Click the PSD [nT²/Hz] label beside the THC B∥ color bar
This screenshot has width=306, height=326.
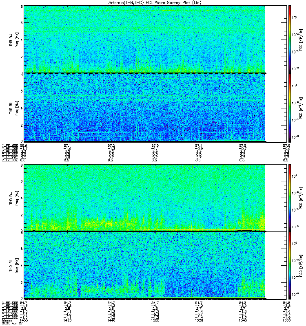coord(301,265)
